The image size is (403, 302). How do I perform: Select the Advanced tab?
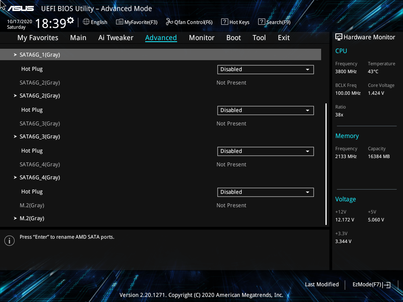tap(161, 38)
